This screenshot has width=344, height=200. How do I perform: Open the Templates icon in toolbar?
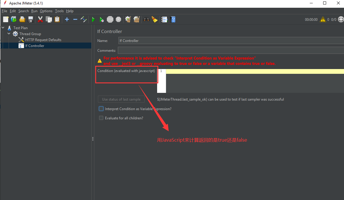[x=14, y=20]
